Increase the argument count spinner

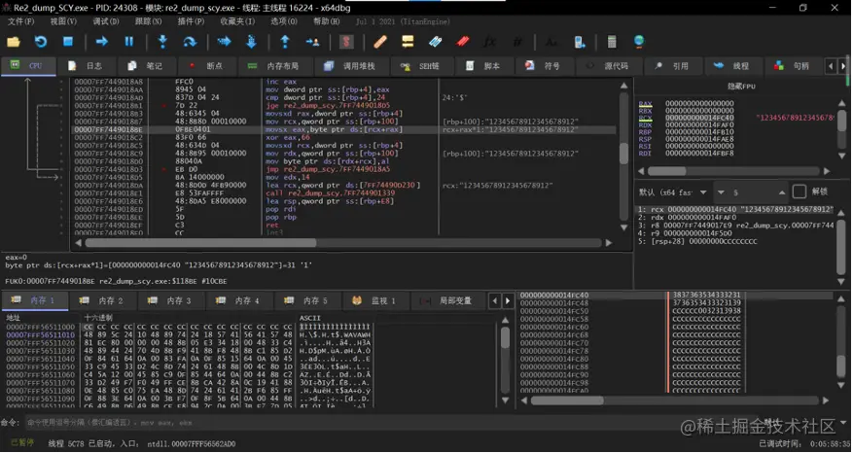click(x=782, y=192)
